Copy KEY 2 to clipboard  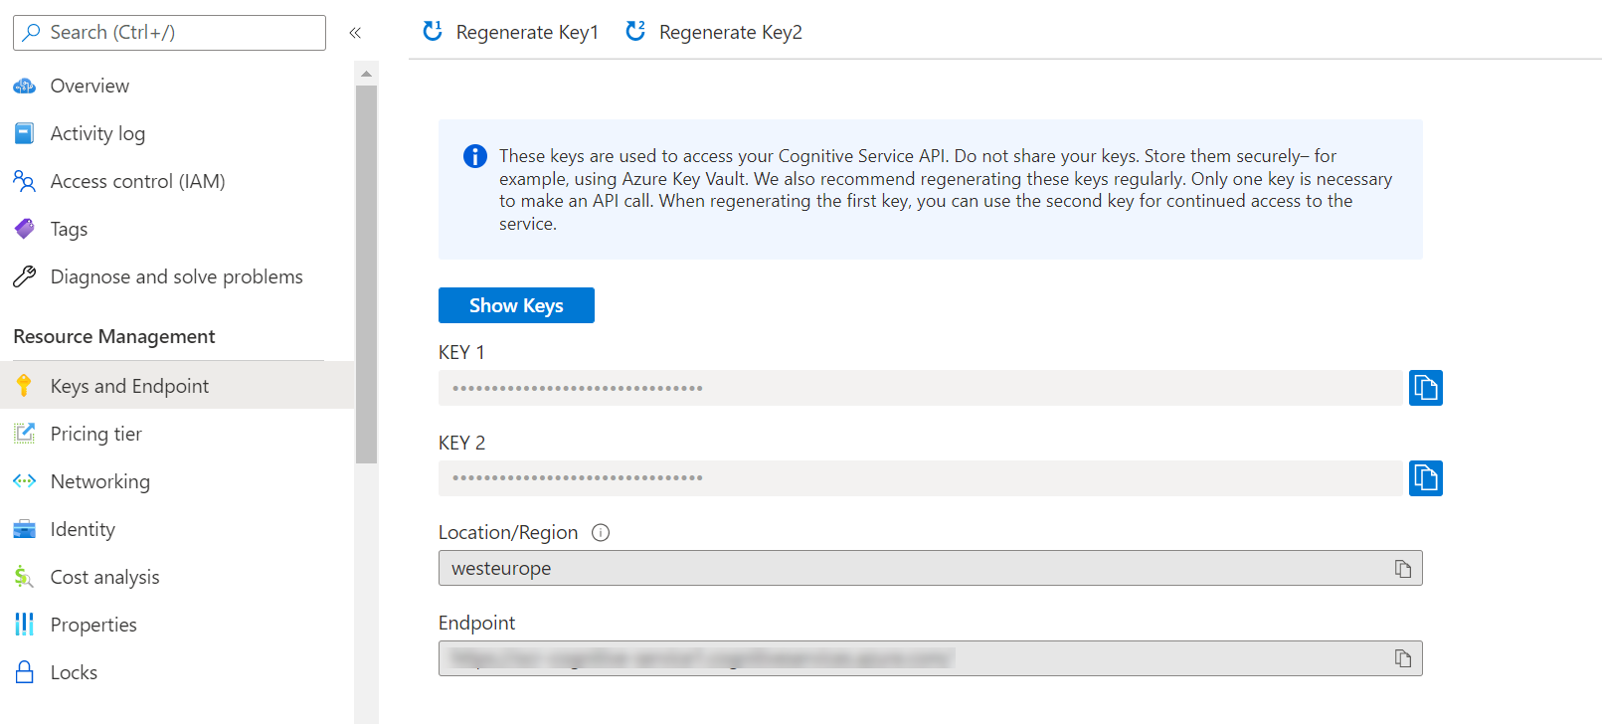click(x=1426, y=478)
